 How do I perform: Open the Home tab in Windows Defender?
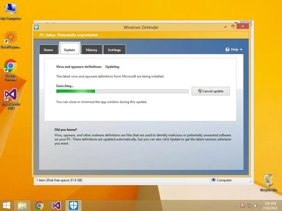(x=48, y=50)
